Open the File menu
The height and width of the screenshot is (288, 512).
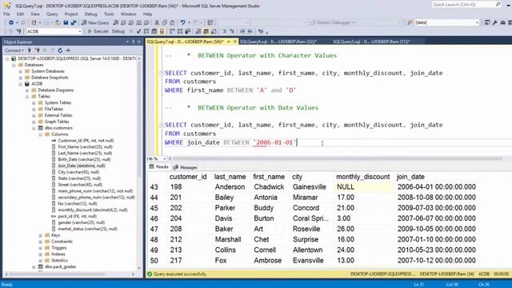tap(6, 14)
